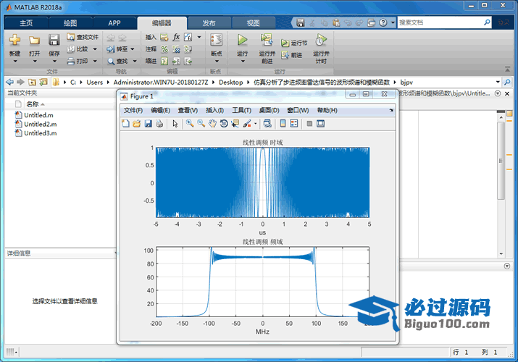Click the Open (打开) folder icon
518x362 pixels.
[34, 41]
